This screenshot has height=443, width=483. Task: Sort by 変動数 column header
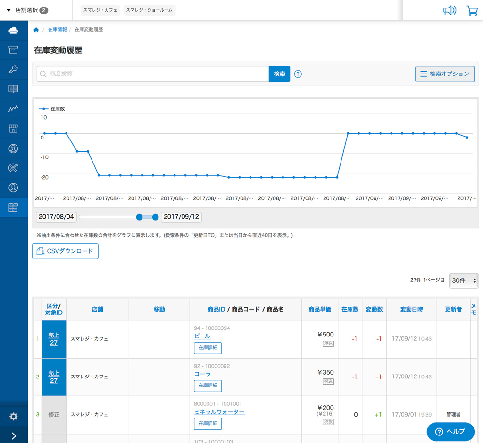pos(374,309)
